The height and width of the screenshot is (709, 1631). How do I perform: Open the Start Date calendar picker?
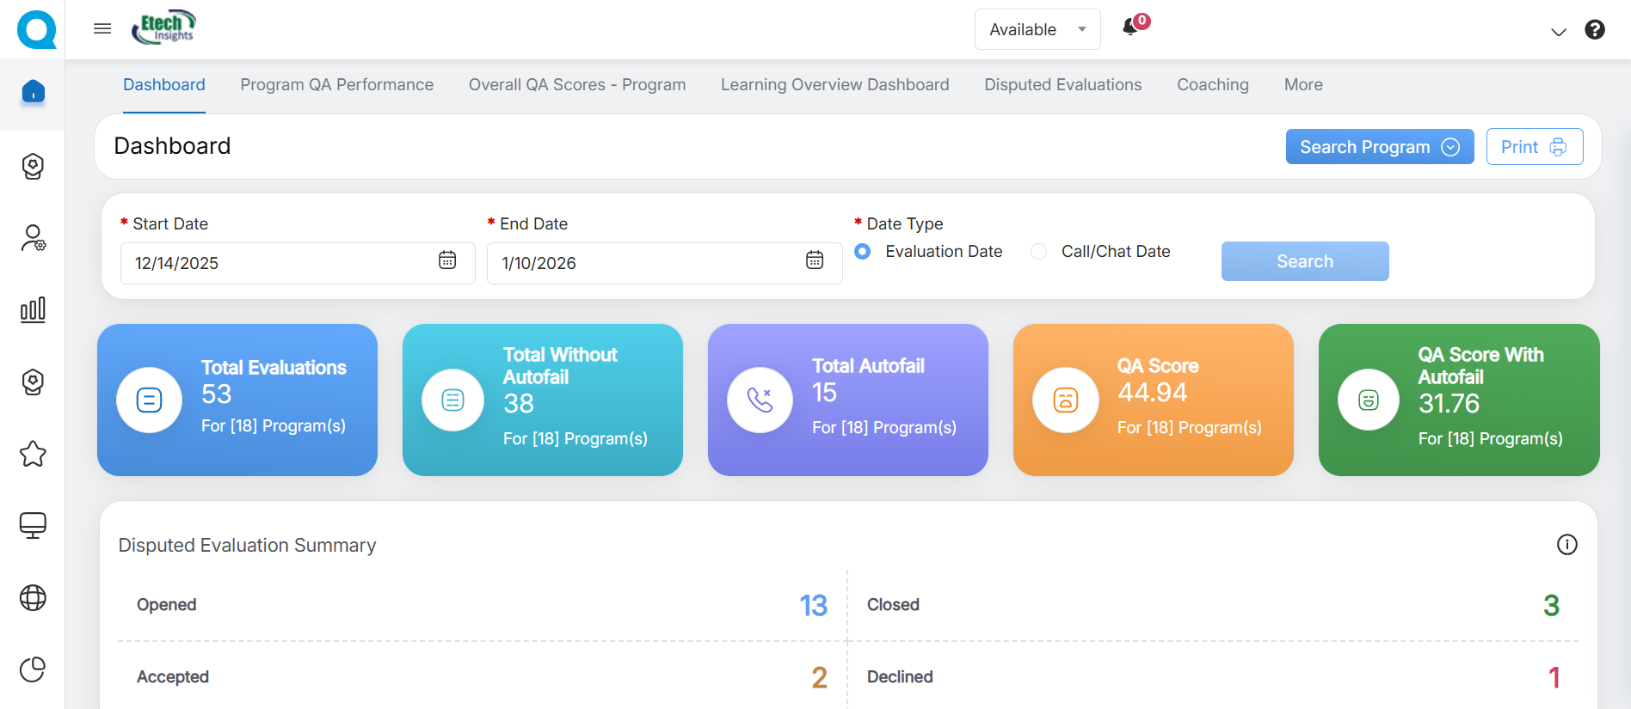coord(447,260)
